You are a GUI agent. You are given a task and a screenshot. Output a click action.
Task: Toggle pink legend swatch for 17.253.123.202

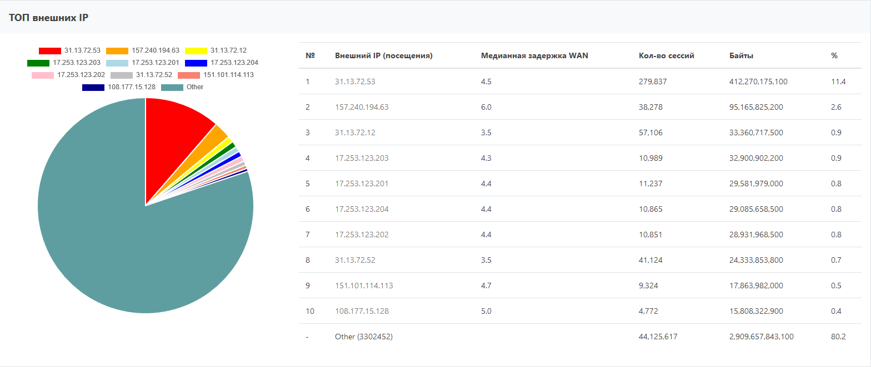pyautogui.click(x=43, y=75)
